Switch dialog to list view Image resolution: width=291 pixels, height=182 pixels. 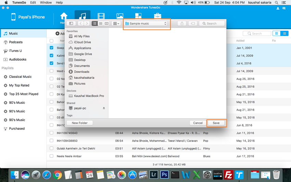tap(101, 23)
